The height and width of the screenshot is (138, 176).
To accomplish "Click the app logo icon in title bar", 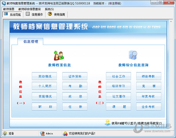I will [x=4, y=3].
